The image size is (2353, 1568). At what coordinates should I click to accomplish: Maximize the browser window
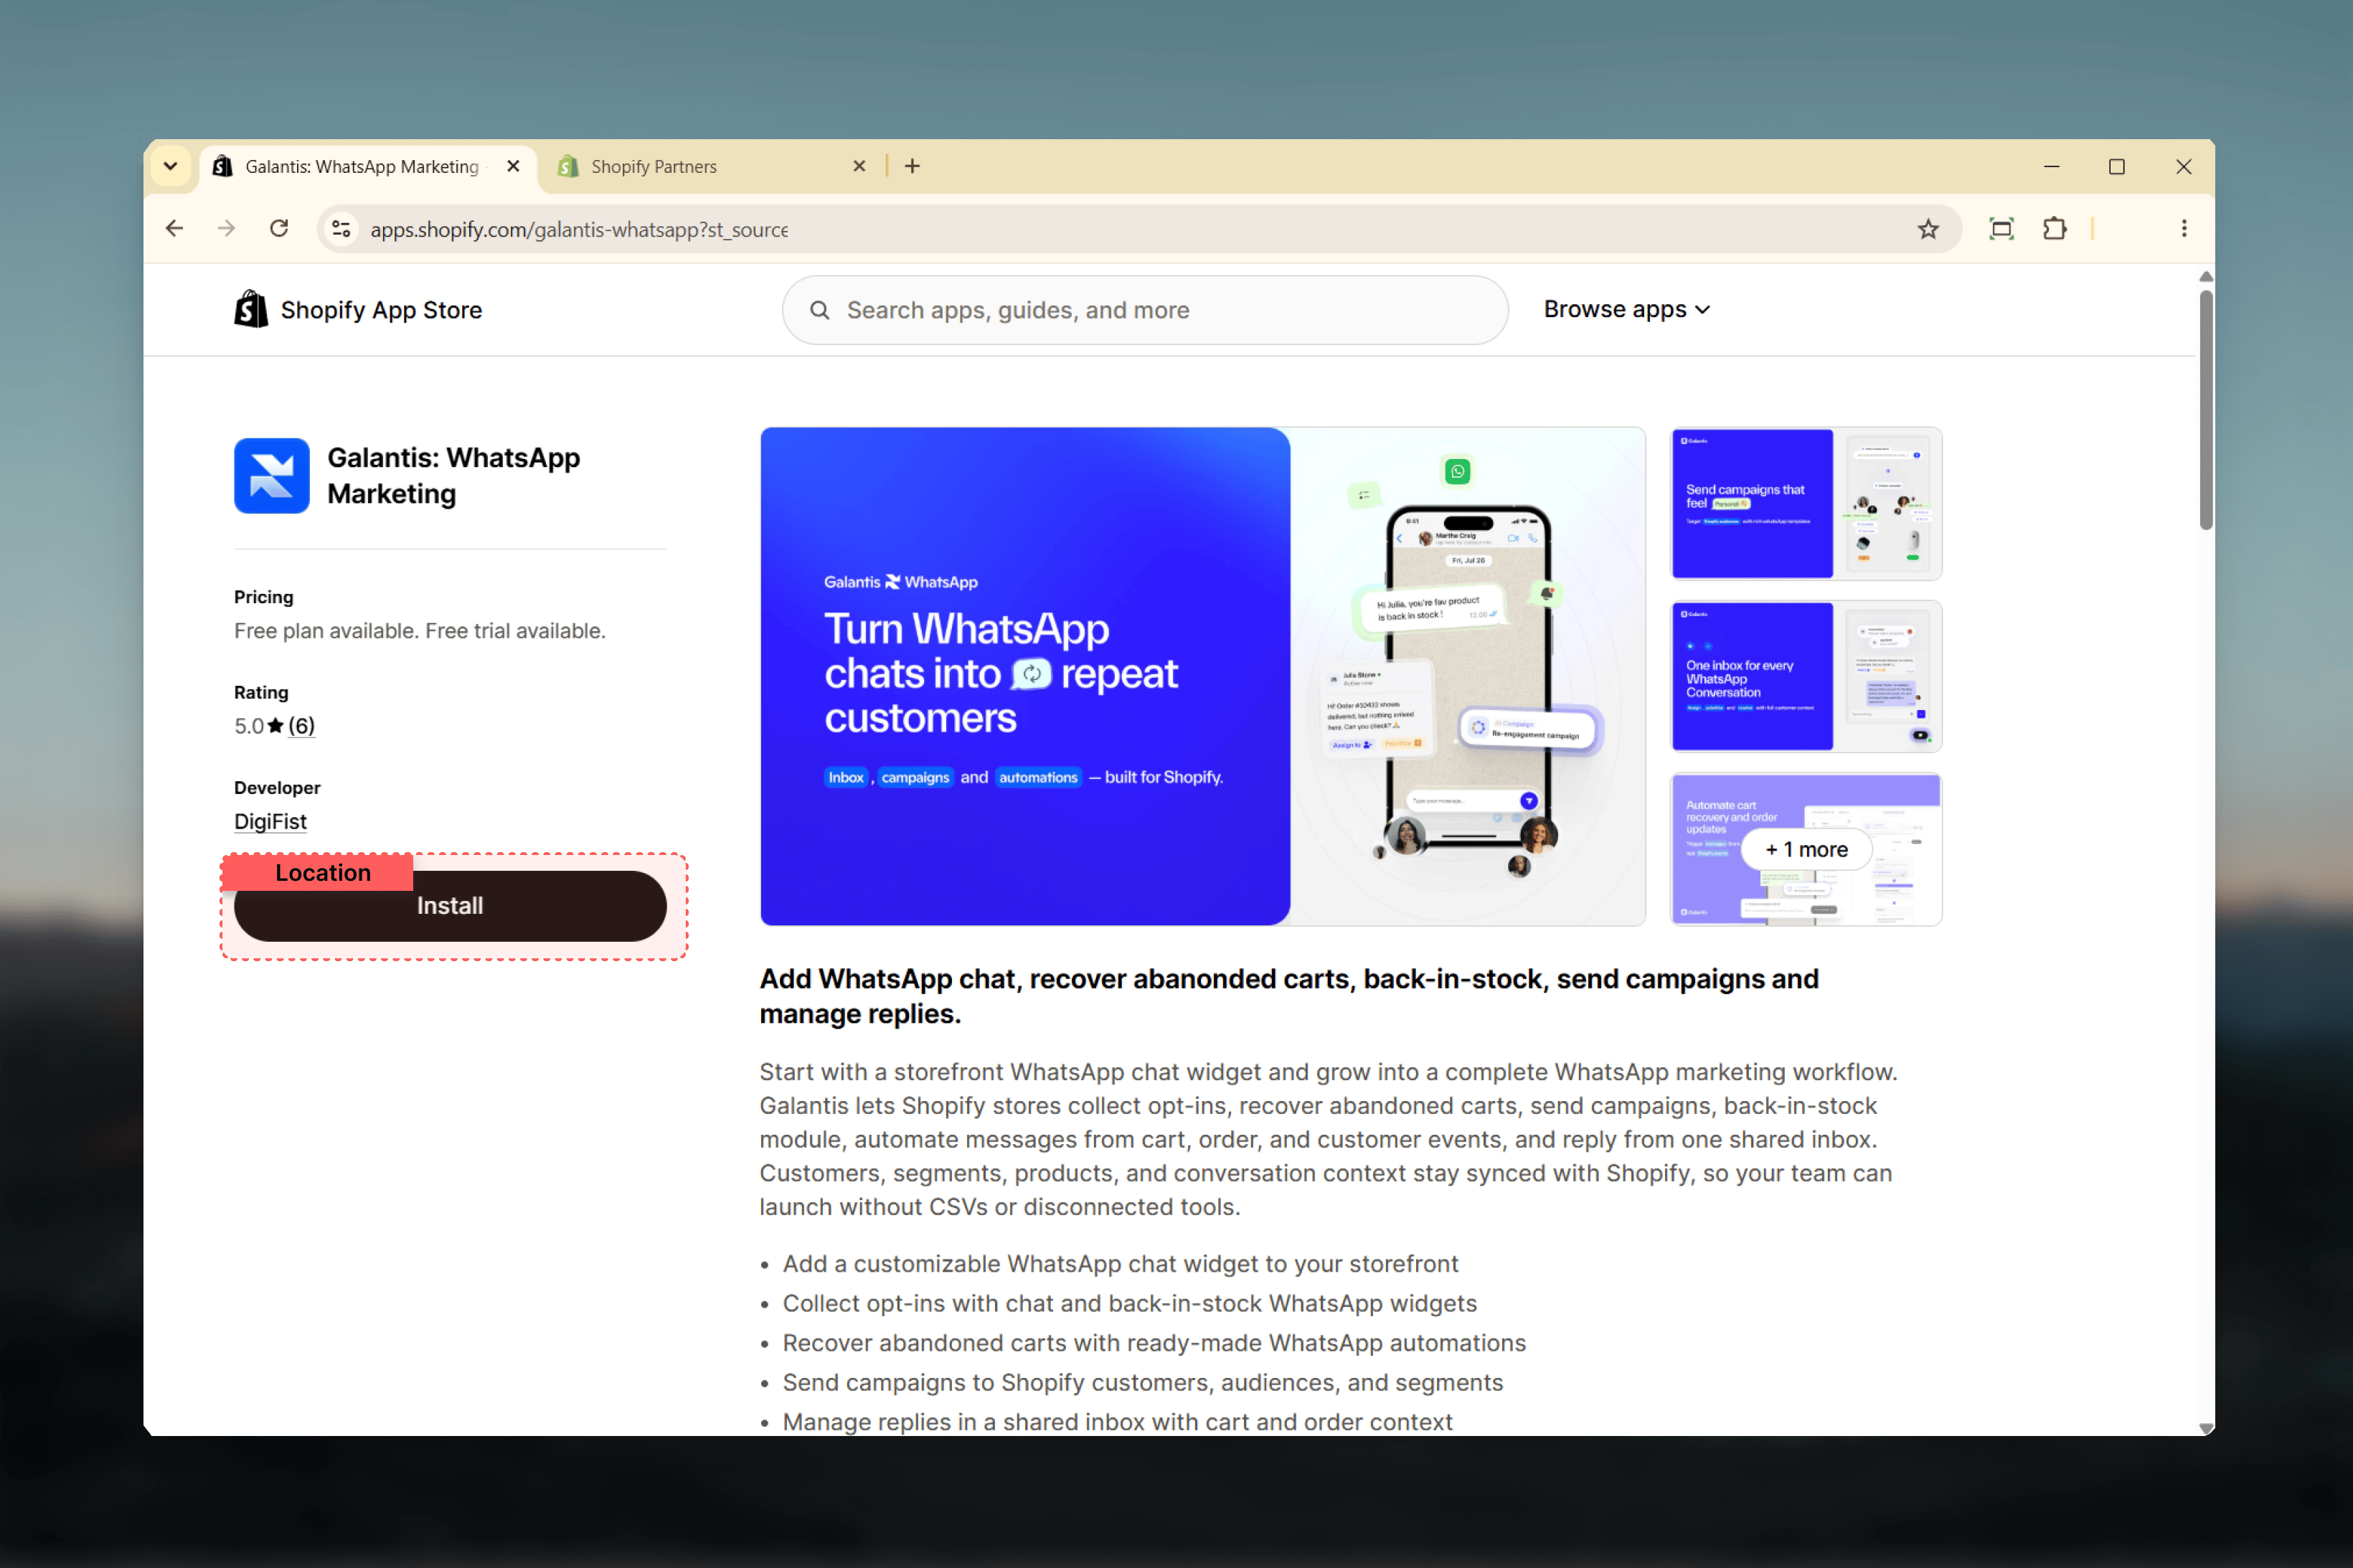click(2116, 166)
